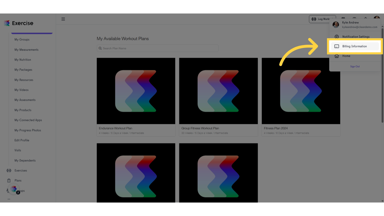Click the "Kyle Andrew" name in the account menu
384x216 pixels.
click(350, 22)
